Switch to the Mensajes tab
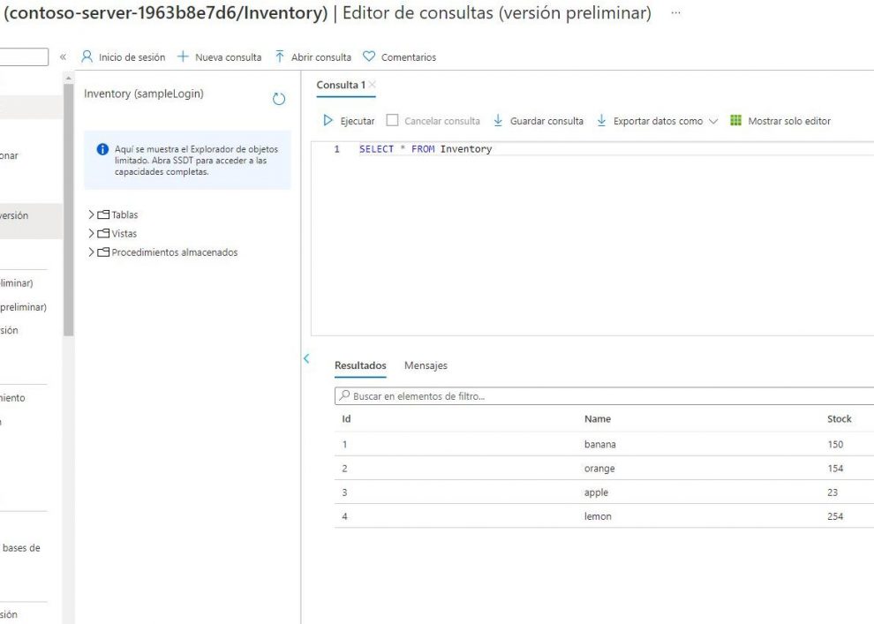Screen dimensions: 874x624 pos(426,365)
